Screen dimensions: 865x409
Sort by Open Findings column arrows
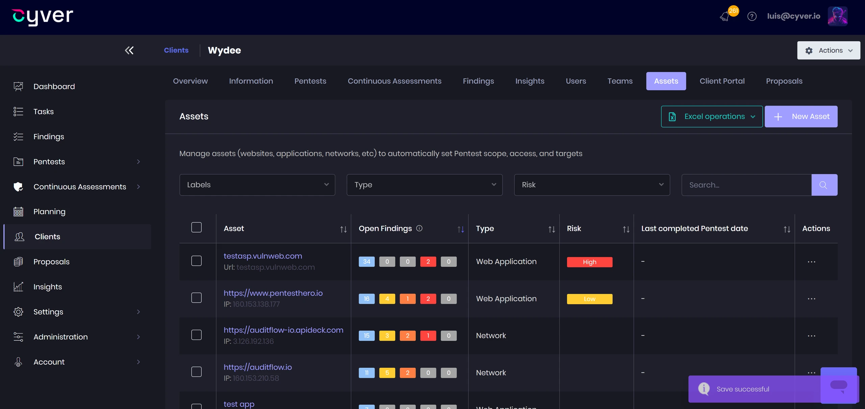tap(461, 230)
